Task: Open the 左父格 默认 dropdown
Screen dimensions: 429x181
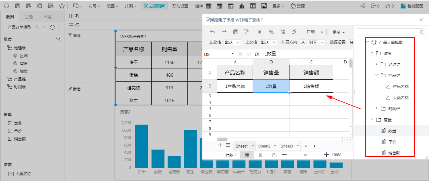Action: click(x=232, y=42)
